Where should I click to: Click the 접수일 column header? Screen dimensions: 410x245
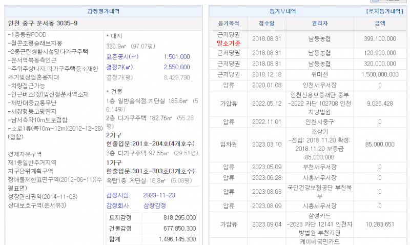pyautogui.click(x=266, y=24)
